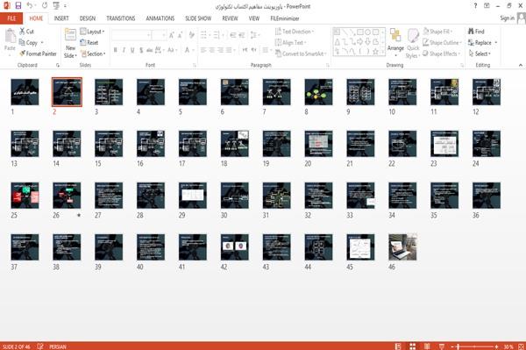Toggle center text alignment
Screen dimensions: 526x350
point(211,50)
